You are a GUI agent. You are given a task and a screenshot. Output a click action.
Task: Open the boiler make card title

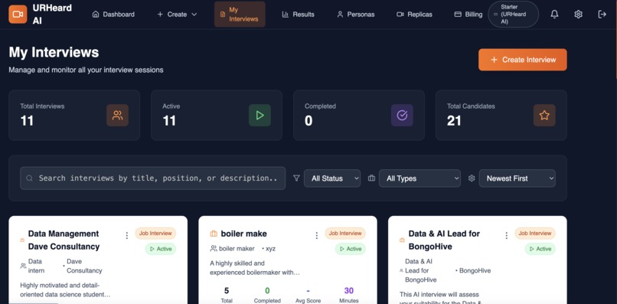[243, 234]
